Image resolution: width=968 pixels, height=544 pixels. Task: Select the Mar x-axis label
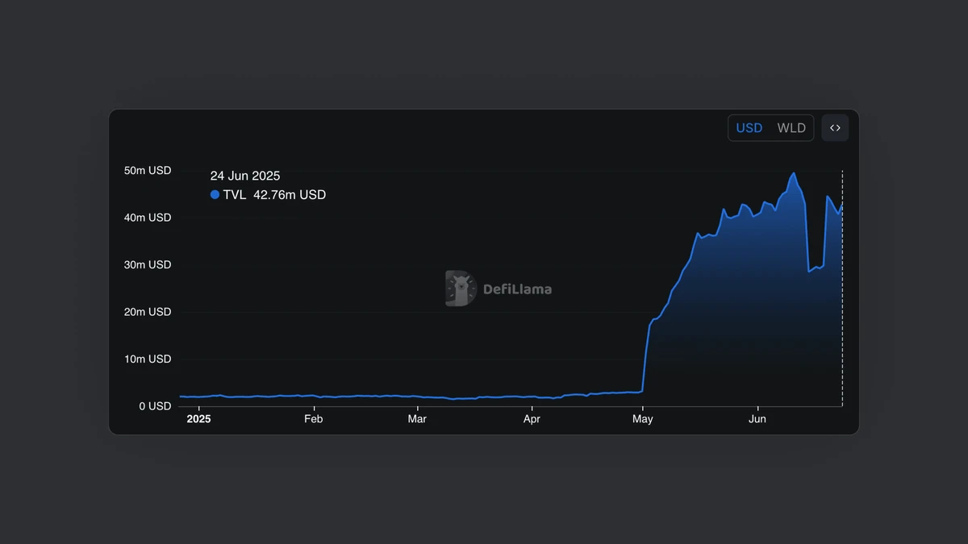(417, 419)
